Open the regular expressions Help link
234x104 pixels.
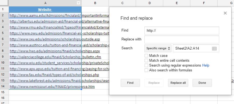(x=206, y=65)
